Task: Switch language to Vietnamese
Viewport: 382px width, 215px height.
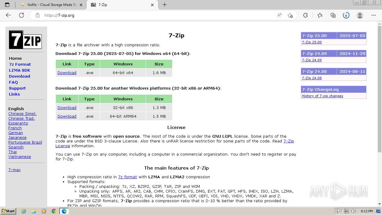Action: tap(20, 156)
